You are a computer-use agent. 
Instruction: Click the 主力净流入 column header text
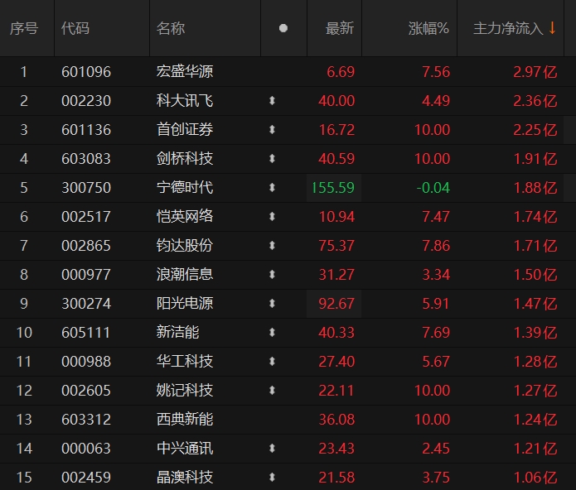click(507, 28)
